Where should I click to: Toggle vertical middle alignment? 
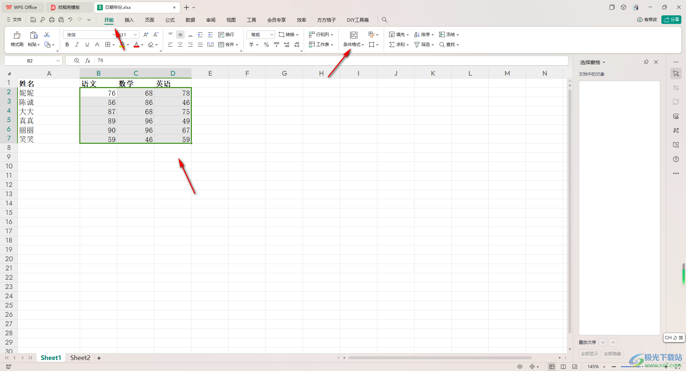[180, 35]
